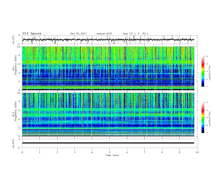Screen dimensions: 222x171
Task: Click the "-7" tick on ch.1 colorbar
Action: (207, 87)
